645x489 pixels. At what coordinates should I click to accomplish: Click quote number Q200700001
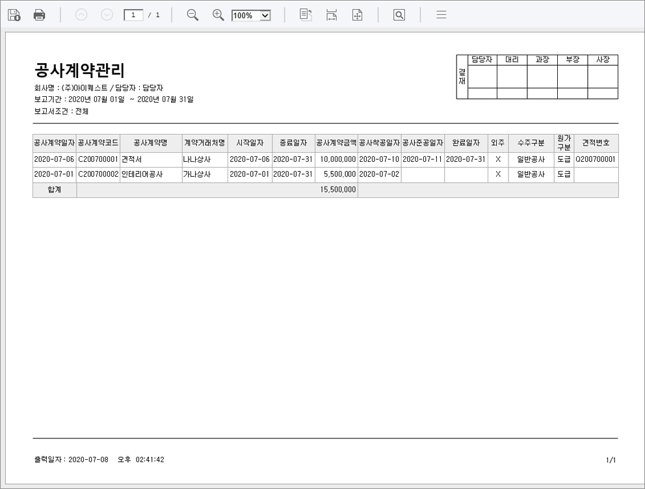coord(596,159)
